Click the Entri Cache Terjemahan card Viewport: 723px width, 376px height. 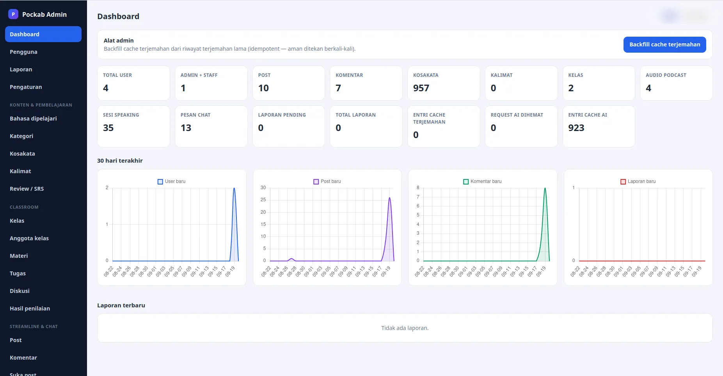coord(444,126)
